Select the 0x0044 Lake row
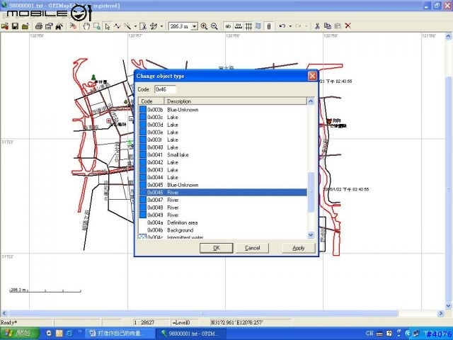This screenshot has width=453, height=340. [x=223, y=178]
